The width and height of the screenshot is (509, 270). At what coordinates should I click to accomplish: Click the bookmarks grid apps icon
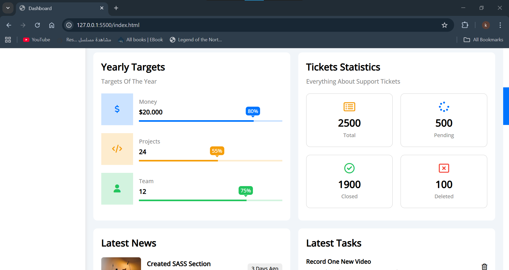pos(8,39)
